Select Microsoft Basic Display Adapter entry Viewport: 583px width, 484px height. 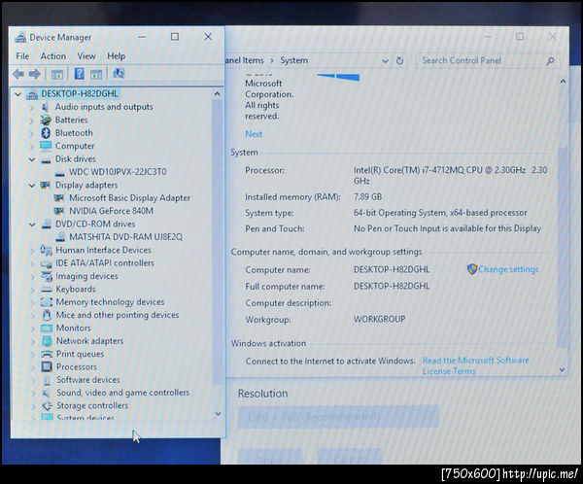(x=129, y=198)
